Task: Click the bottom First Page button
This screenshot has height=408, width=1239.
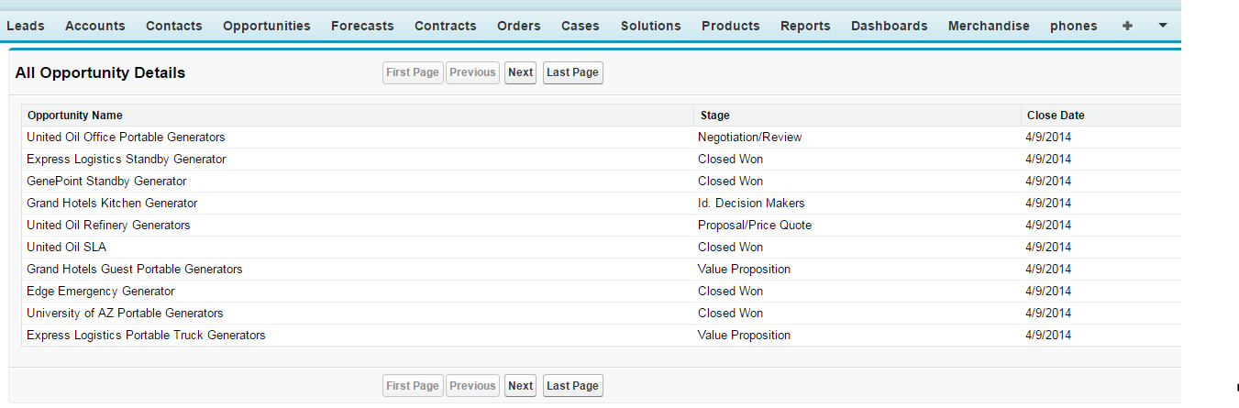Action: (x=413, y=386)
